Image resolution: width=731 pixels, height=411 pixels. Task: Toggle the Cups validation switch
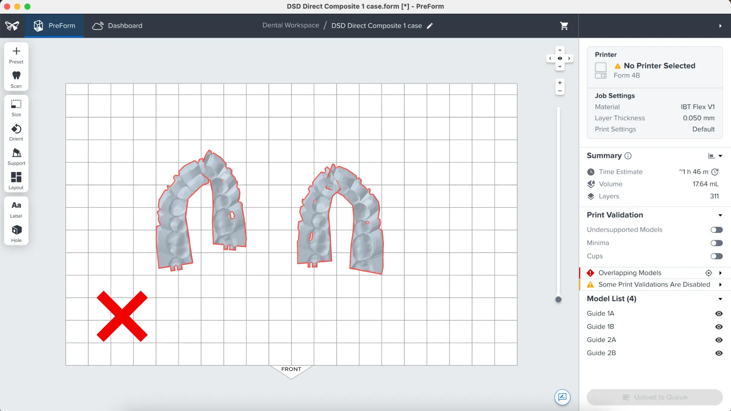[x=716, y=256]
